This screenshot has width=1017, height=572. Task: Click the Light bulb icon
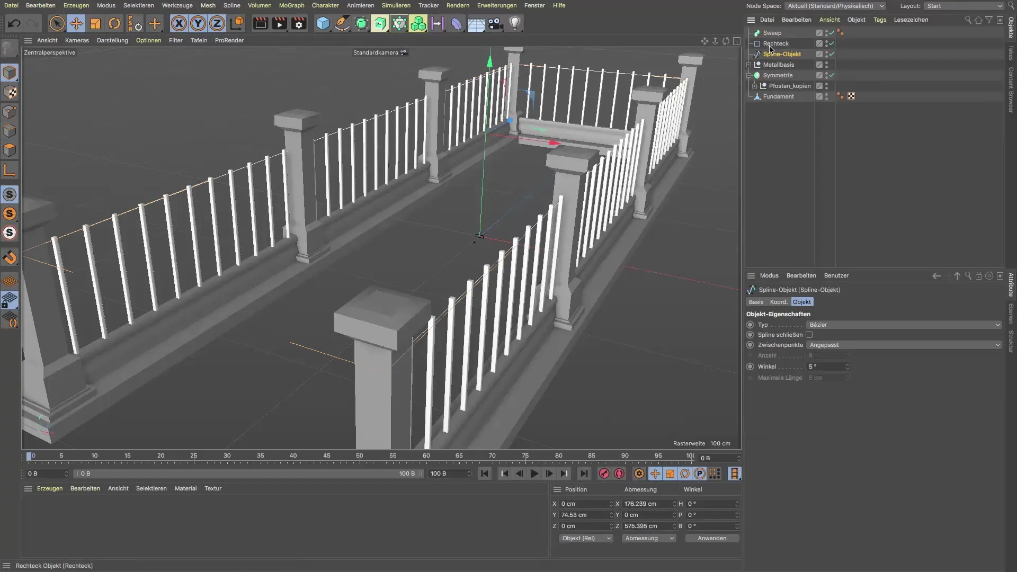515,23
